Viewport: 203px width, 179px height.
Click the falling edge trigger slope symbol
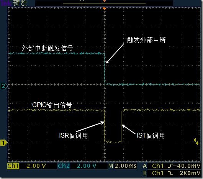pyautogui.click(x=170, y=173)
